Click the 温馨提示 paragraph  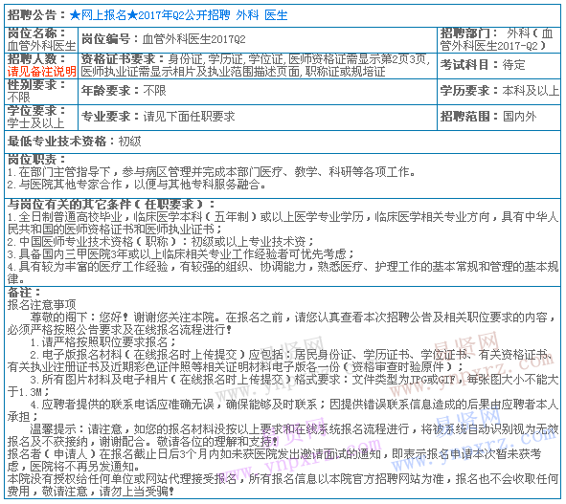[283, 435]
